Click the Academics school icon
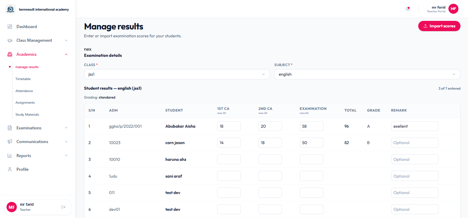Viewport: 468px width, 218px height. [10, 54]
